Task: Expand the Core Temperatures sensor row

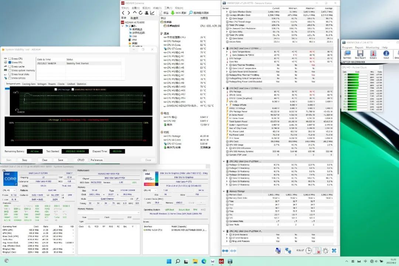Action: [227, 52]
